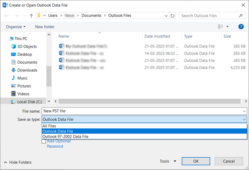Close the Create or Open dialog
The width and height of the screenshot is (249, 170).
243,5
